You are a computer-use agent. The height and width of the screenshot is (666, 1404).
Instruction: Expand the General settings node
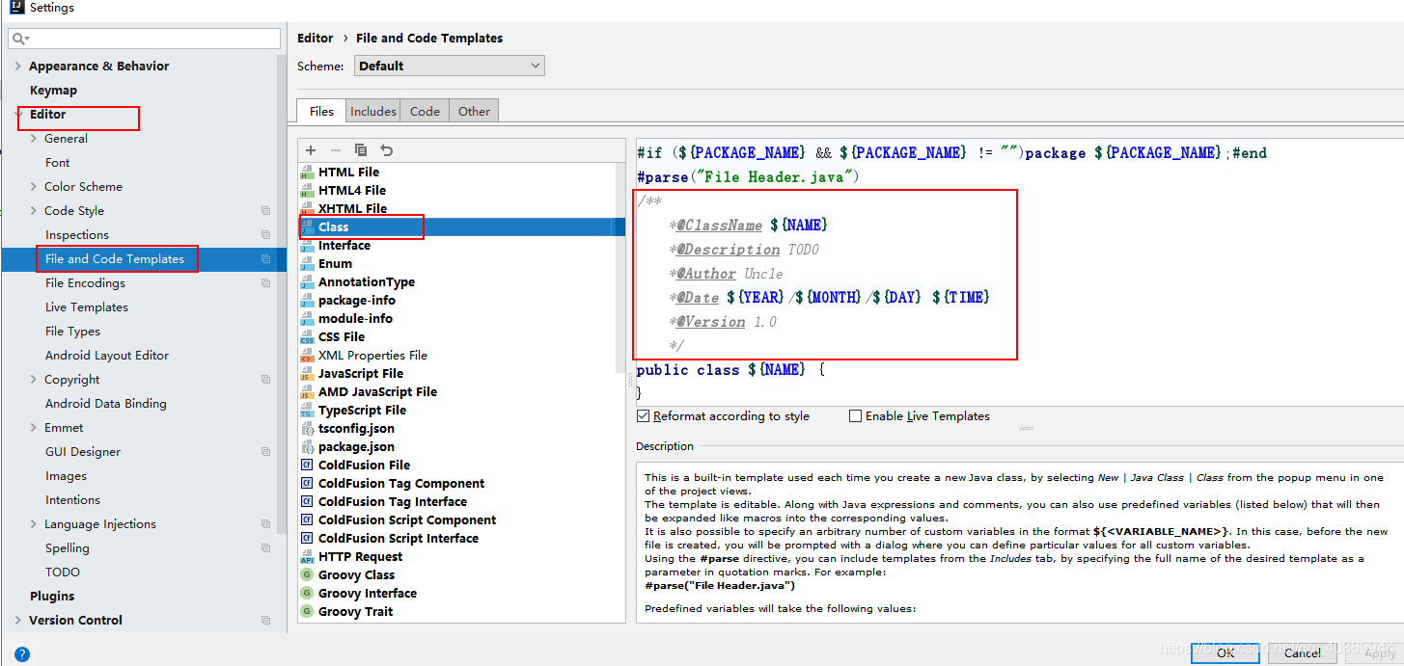point(34,139)
